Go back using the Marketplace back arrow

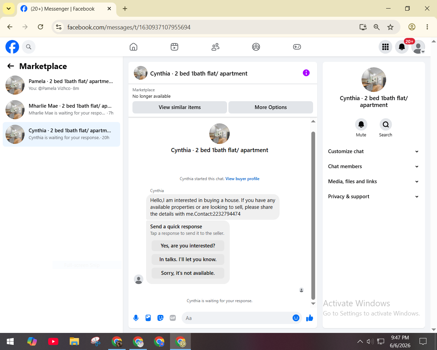coord(11,66)
